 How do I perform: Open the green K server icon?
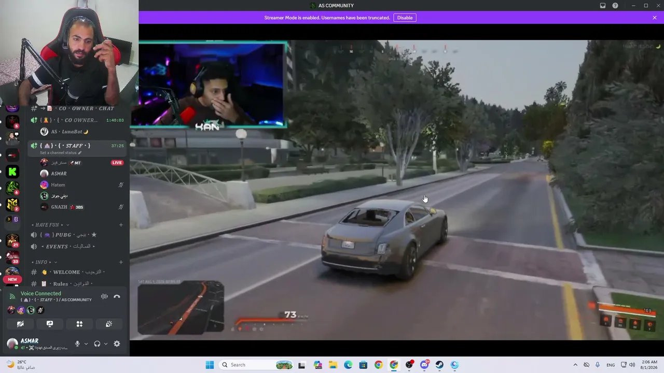[12, 172]
